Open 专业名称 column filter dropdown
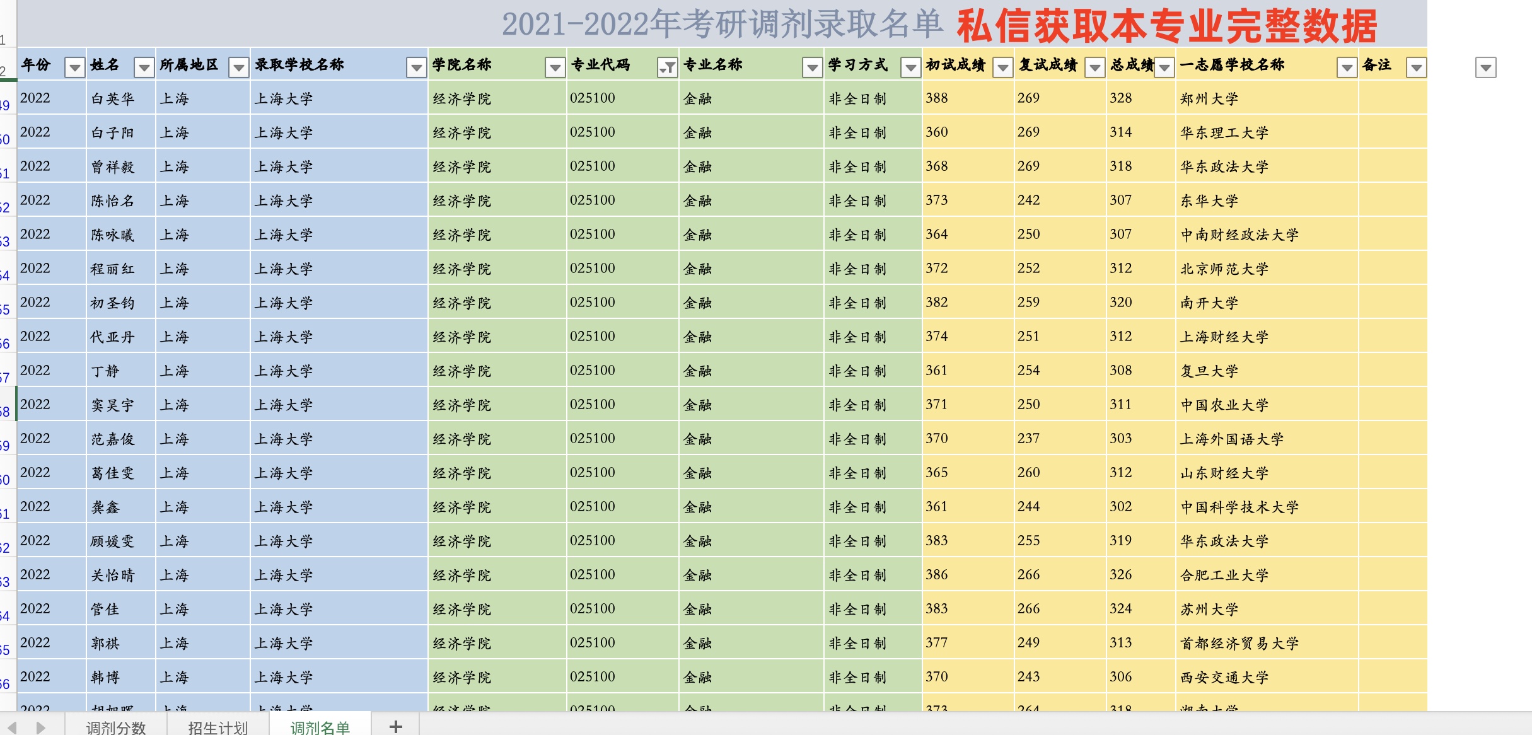 (812, 67)
